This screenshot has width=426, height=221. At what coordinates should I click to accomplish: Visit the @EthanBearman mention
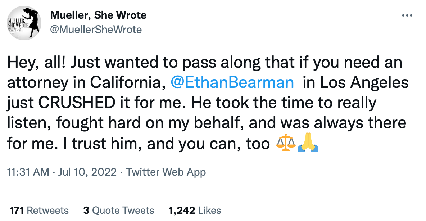[x=232, y=82]
